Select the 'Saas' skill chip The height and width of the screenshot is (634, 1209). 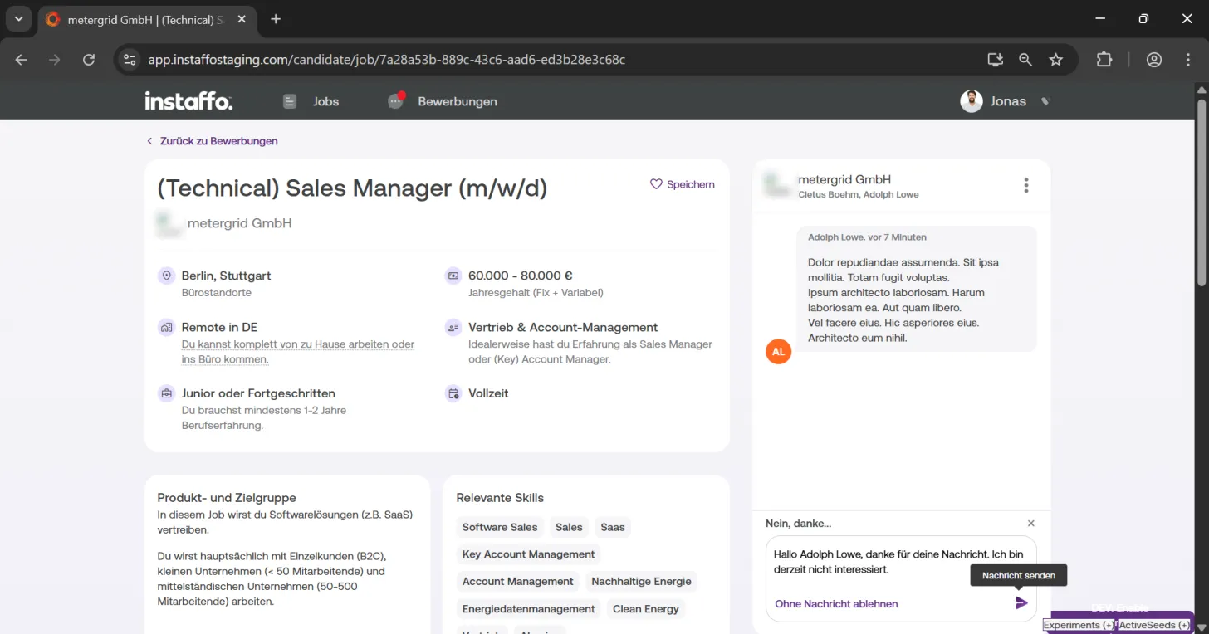[x=613, y=527]
